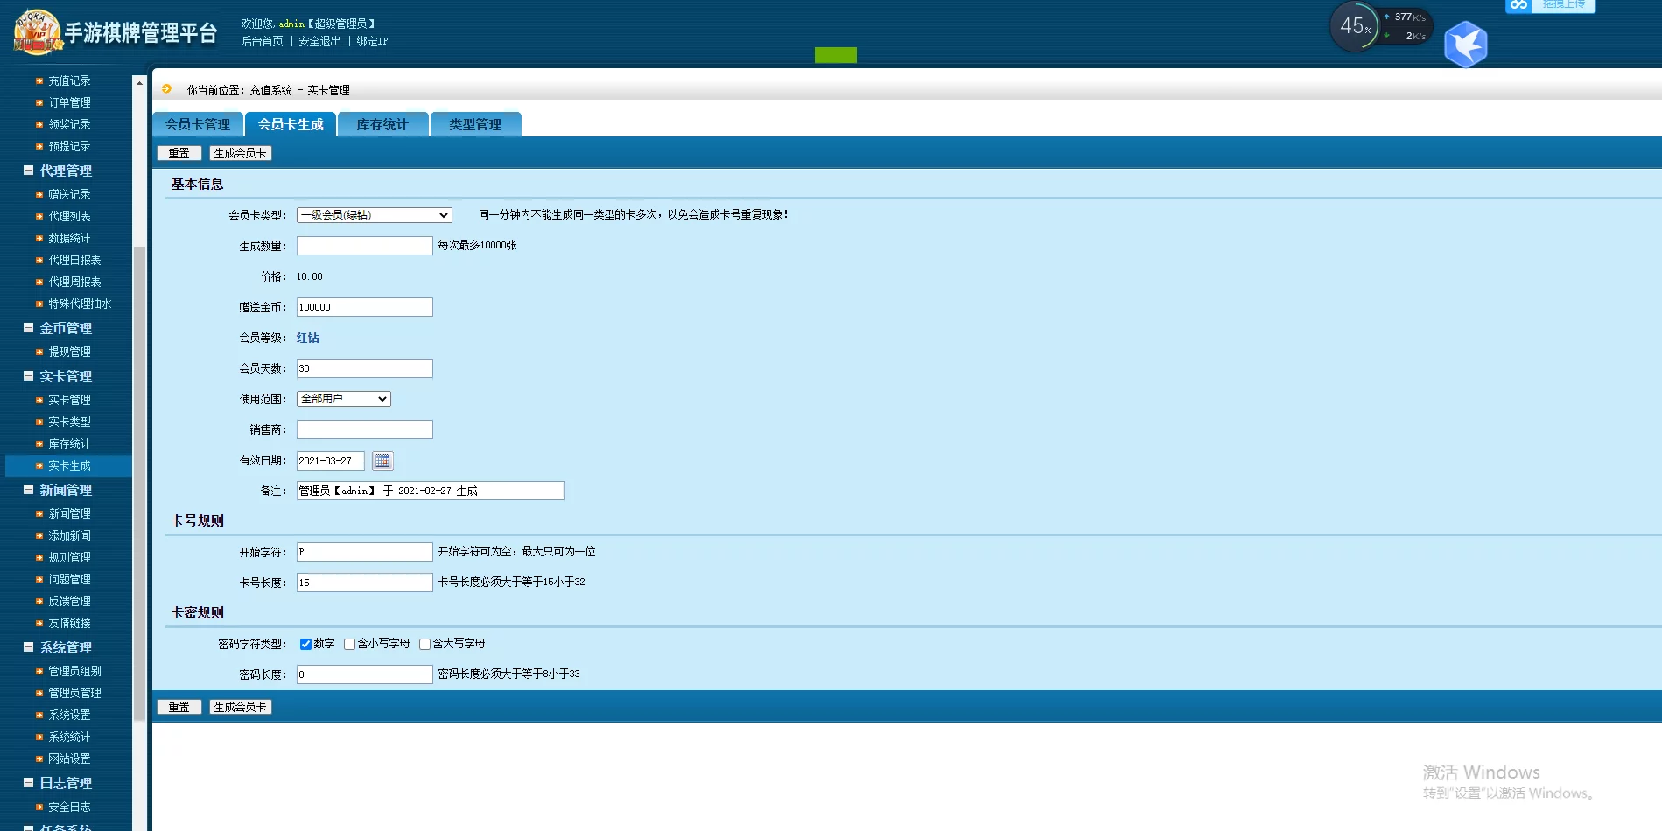Collapse the 金币管理 menu section
This screenshot has height=831, width=1662.
(28, 328)
